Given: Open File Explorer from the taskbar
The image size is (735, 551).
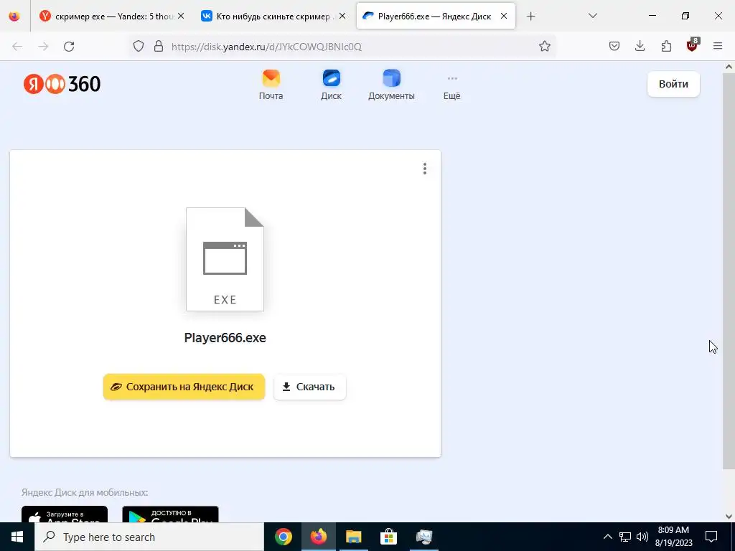Looking at the screenshot, I should (353, 537).
